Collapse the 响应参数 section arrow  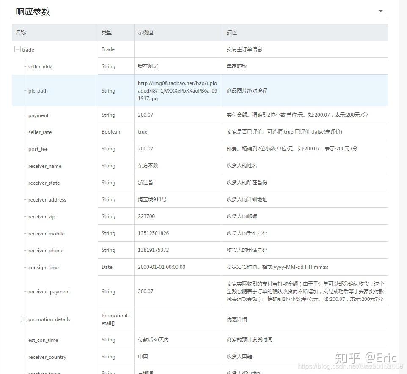click(x=380, y=11)
